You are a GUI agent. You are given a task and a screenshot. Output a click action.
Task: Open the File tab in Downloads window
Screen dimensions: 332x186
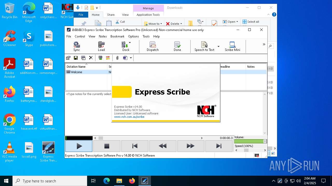tap(81, 15)
